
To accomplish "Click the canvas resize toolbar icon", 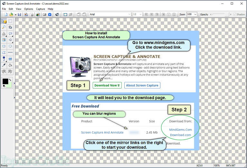I will pos(32,14).
